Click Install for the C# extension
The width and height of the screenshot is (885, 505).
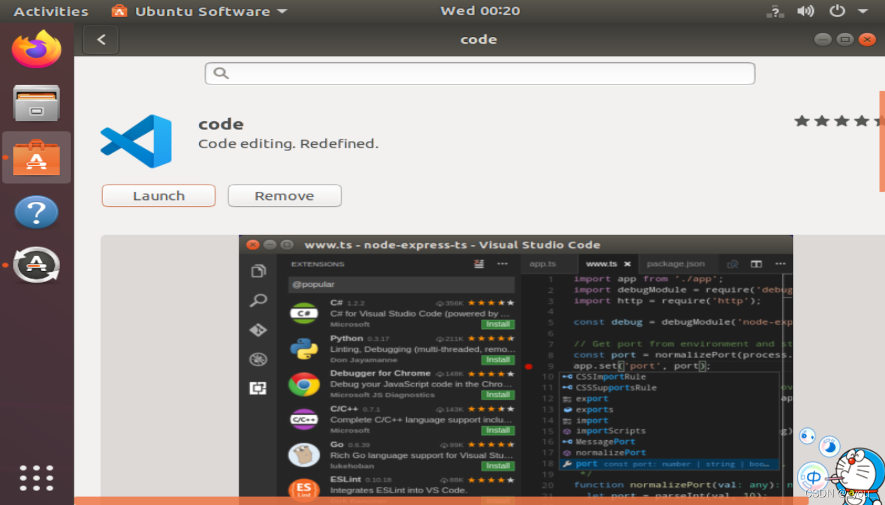(x=498, y=324)
